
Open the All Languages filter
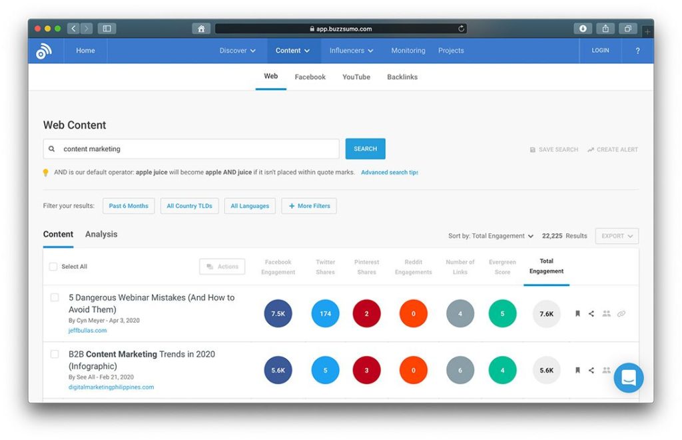[x=250, y=206]
